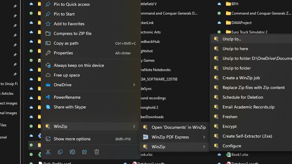Image resolution: width=292 pixels, height=164 pixels.
Task: Click the green sync check beside Euro Truck Simulator 2
Action: click(219, 32)
